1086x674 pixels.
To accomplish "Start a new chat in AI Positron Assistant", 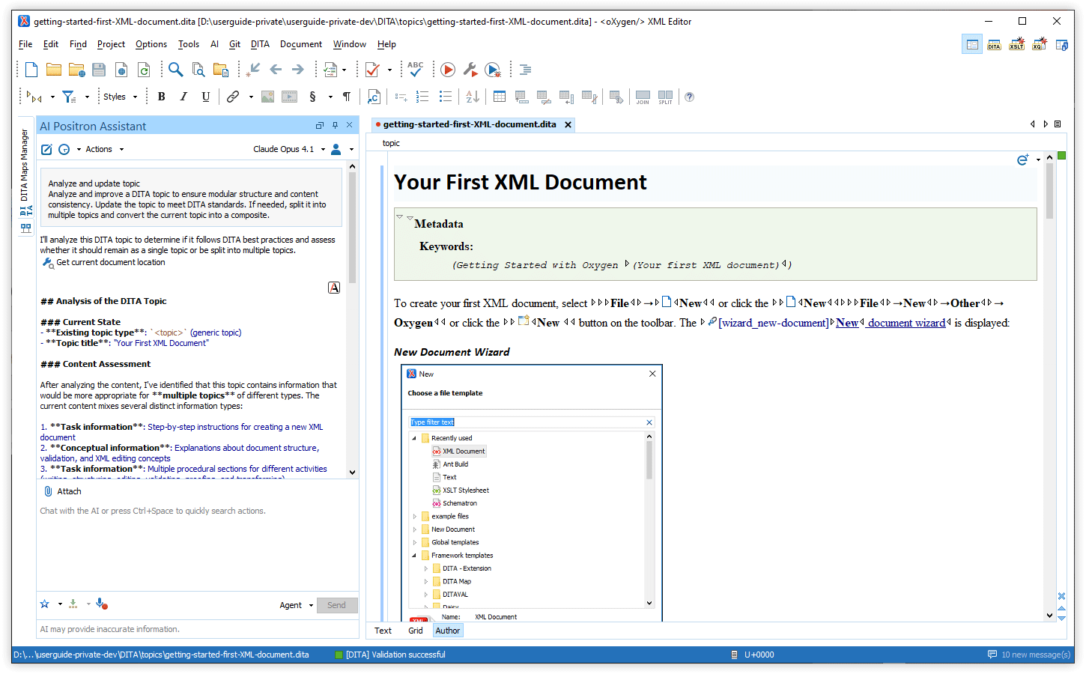I will (x=46, y=150).
